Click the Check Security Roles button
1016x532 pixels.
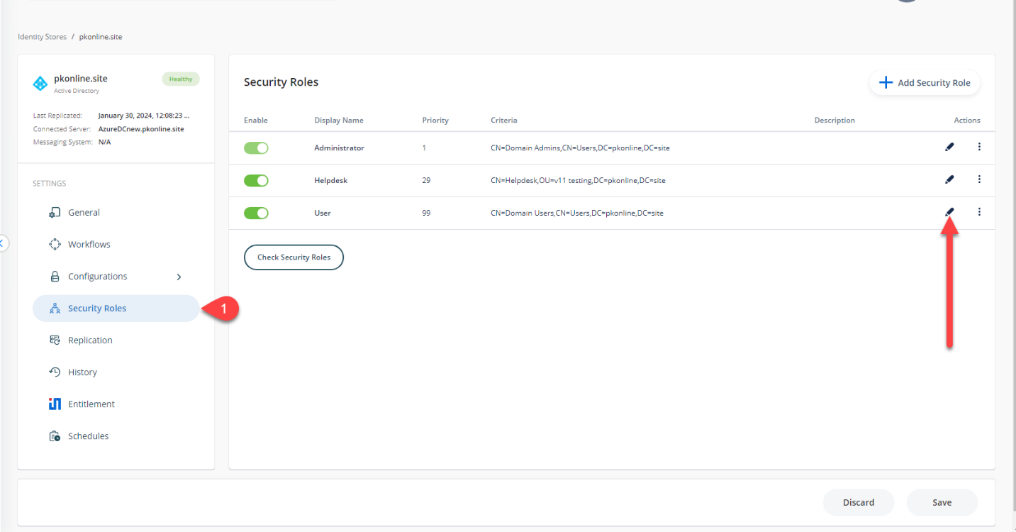[x=294, y=257]
